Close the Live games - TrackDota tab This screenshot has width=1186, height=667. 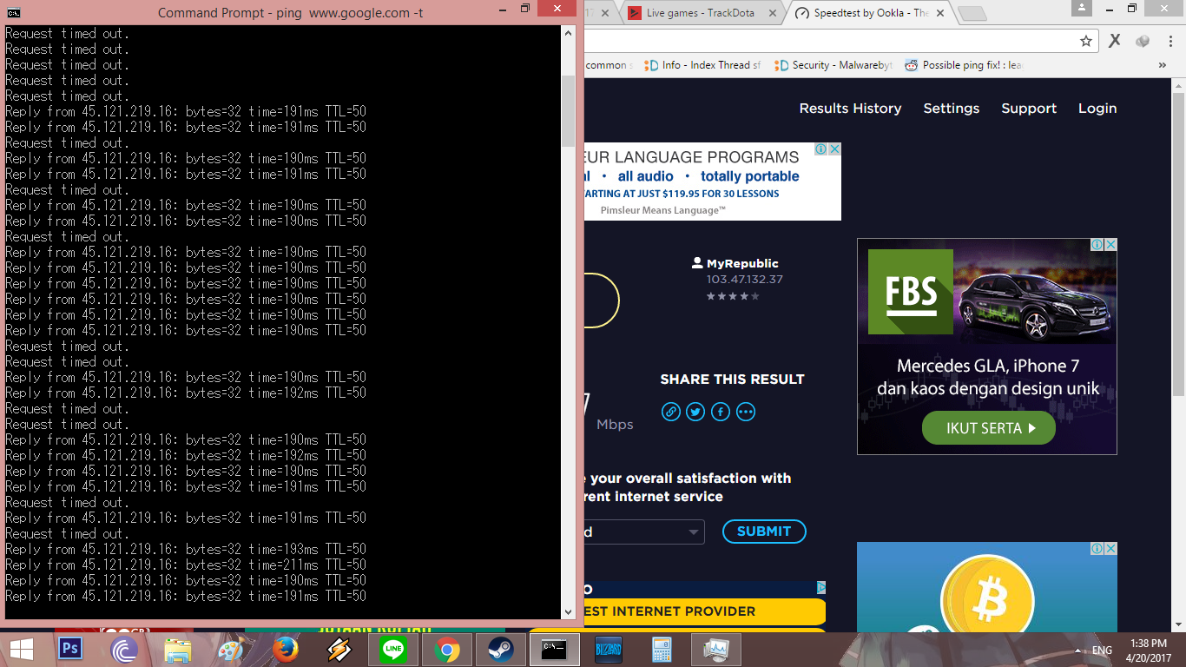pos(773,13)
